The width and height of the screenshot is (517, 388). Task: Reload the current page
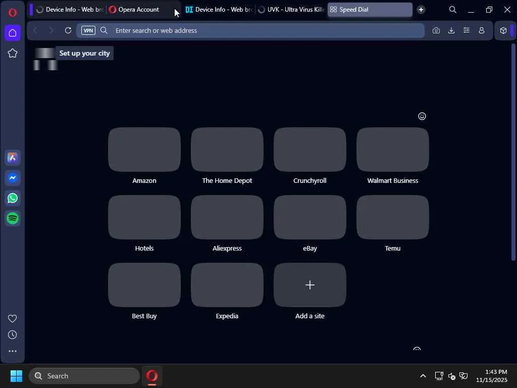pos(68,30)
